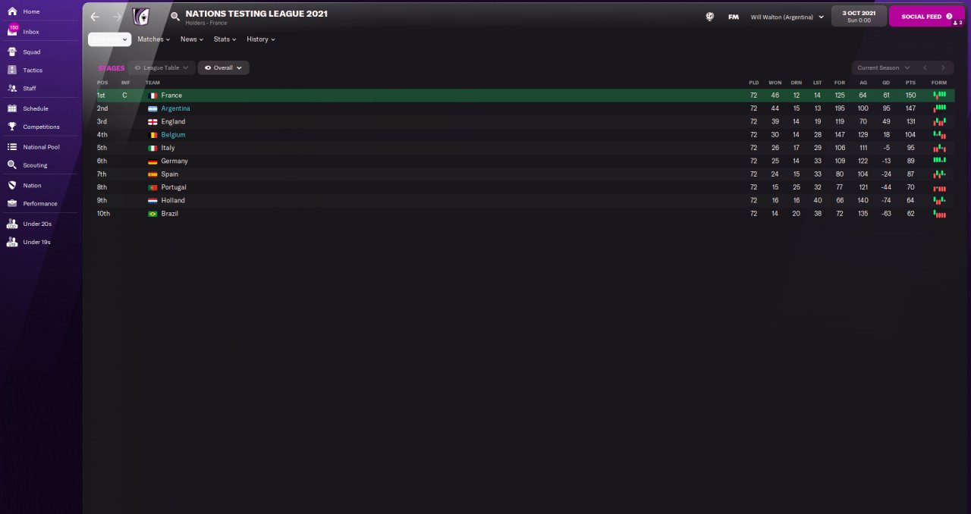Screen dimensions: 971x514
Task: Open the Competitions trophy icon
Action: pos(12,127)
